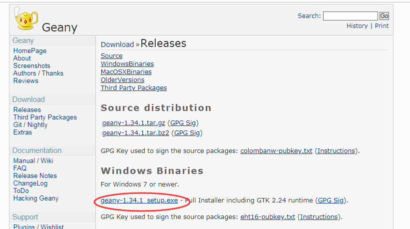Open Reviews in the sidebar
This screenshot has width=410, height=229.
click(x=25, y=80)
